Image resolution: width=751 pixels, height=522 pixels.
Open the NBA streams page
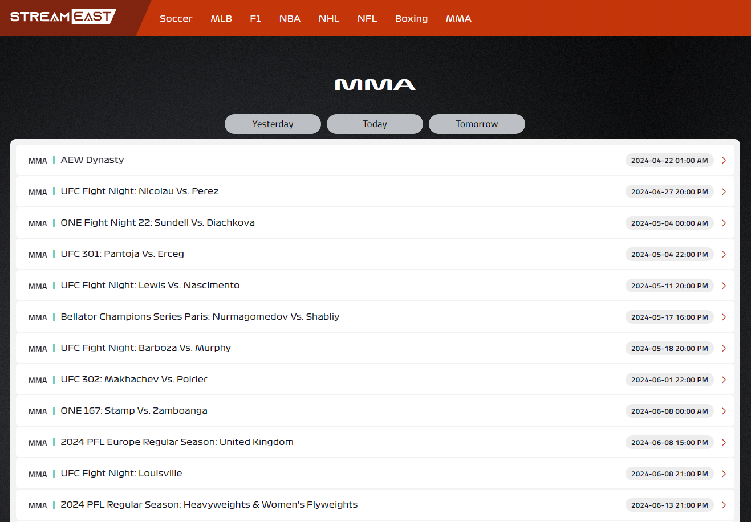[x=290, y=19]
